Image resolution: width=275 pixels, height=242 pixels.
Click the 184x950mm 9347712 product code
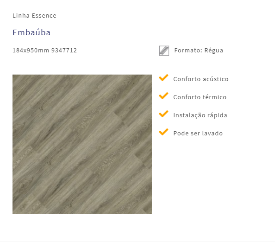[x=45, y=51]
